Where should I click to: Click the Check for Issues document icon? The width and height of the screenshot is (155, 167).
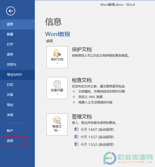(x=57, y=84)
